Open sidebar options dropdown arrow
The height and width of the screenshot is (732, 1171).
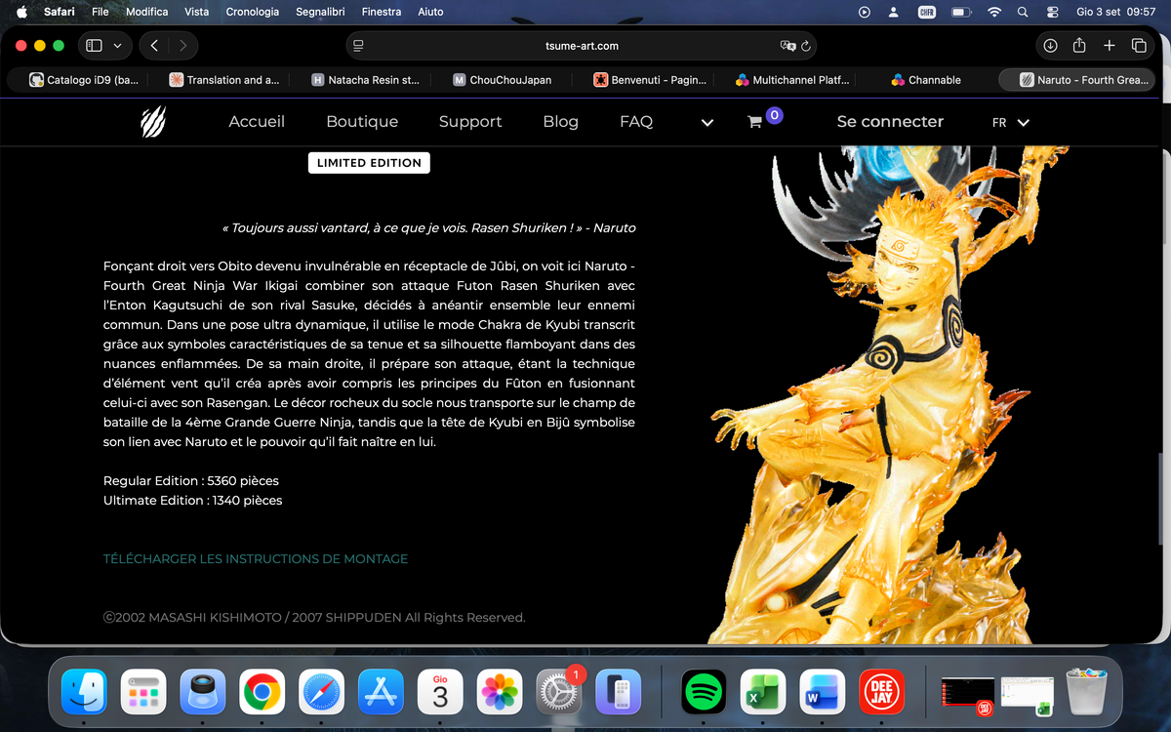117,45
